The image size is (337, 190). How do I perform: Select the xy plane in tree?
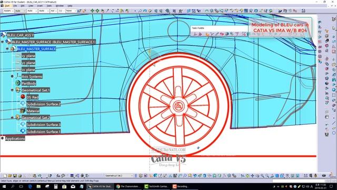pyautogui.click(x=28, y=56)
